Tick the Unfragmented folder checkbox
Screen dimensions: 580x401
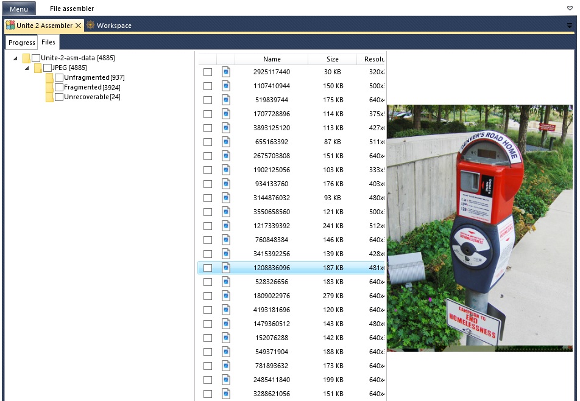coord(59,78)
